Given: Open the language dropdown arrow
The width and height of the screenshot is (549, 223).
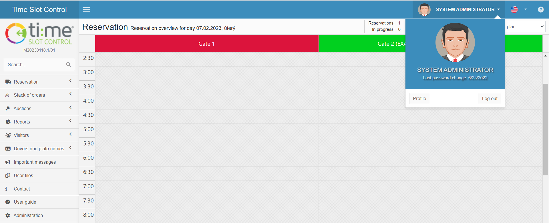Looking at the screenshot, I should point(526,9).
